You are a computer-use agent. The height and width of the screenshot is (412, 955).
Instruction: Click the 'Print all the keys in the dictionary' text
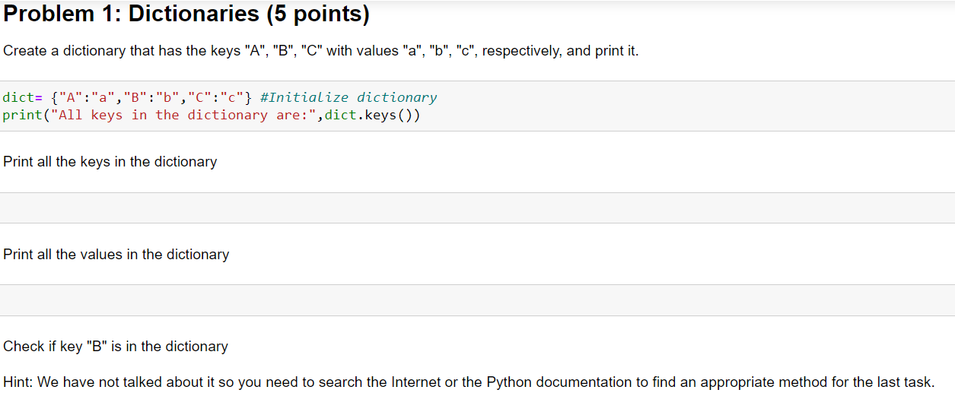click(110, 162)
